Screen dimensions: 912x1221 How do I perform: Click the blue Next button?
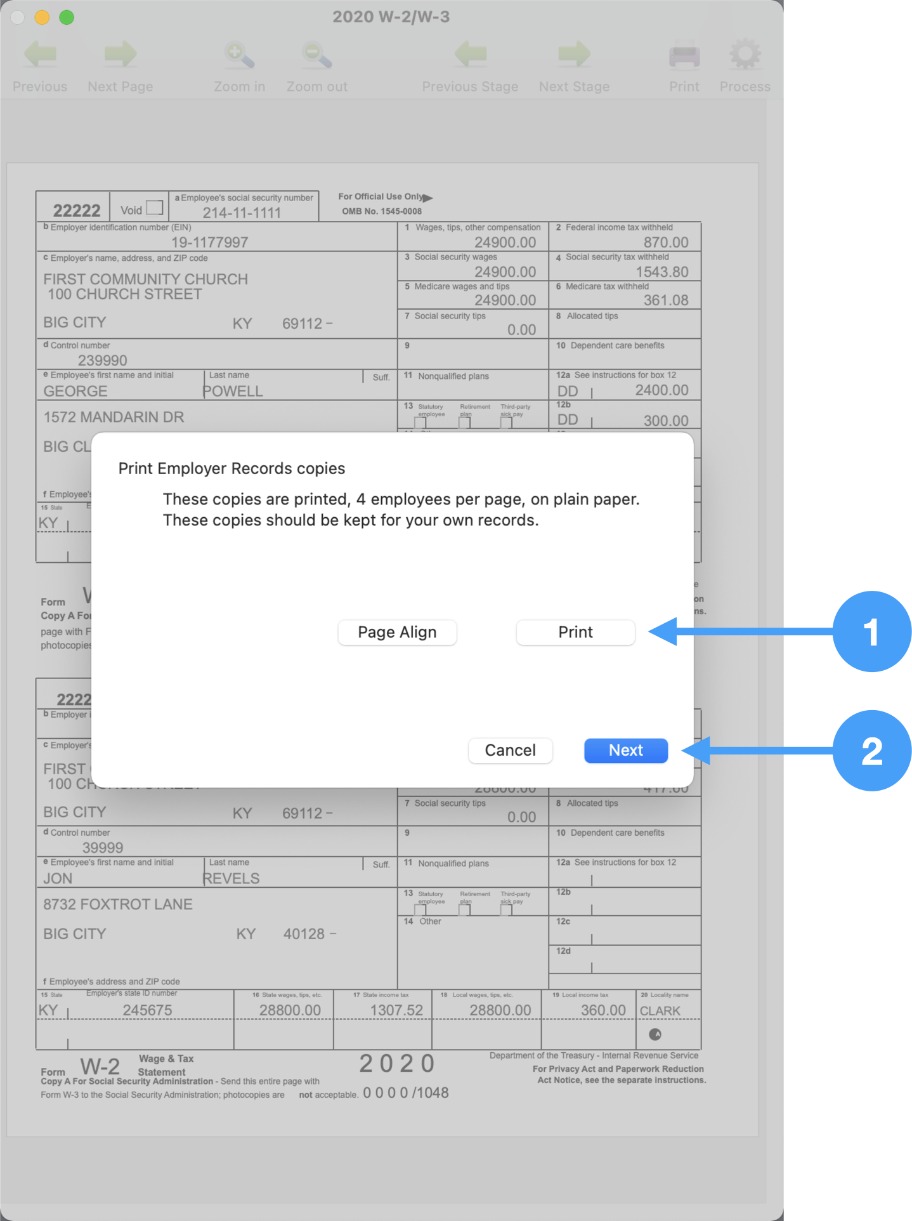(x=625, y=750)
